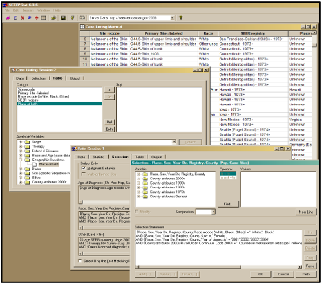Select the 'is not = to' operator
Viewport: 322px width, 283px height.
pos(228,178)
